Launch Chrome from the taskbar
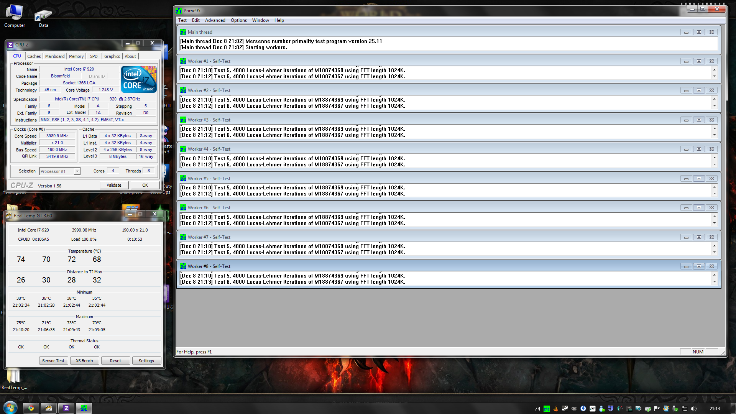 (x=31, y=408)
